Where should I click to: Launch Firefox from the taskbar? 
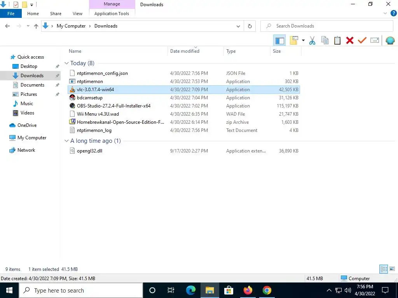248,290
